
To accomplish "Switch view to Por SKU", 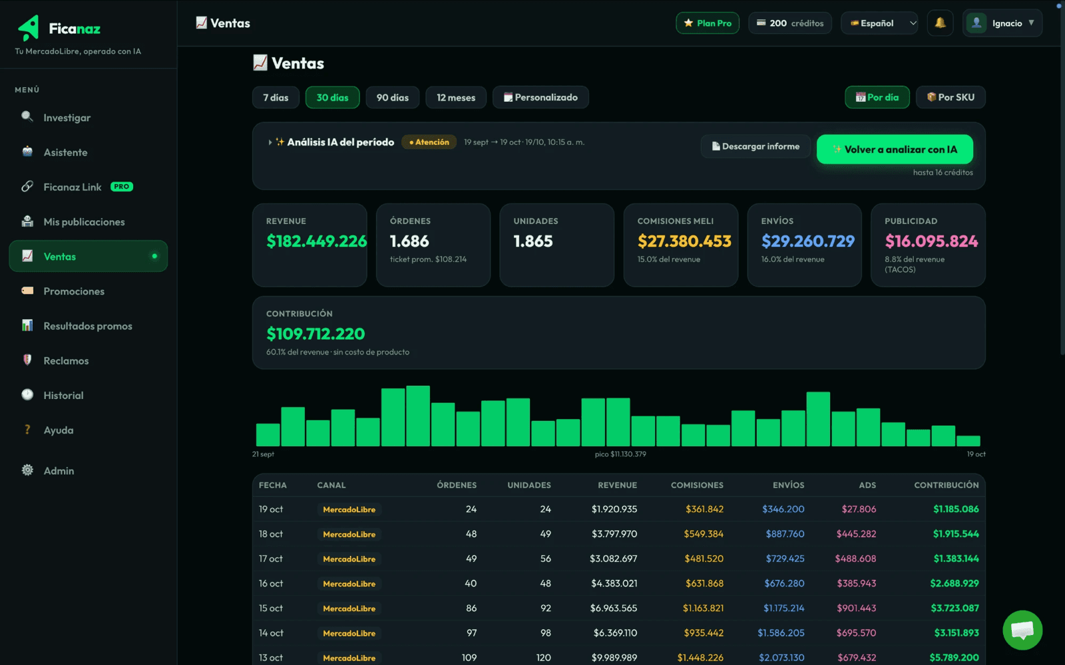I will (951, 97).
